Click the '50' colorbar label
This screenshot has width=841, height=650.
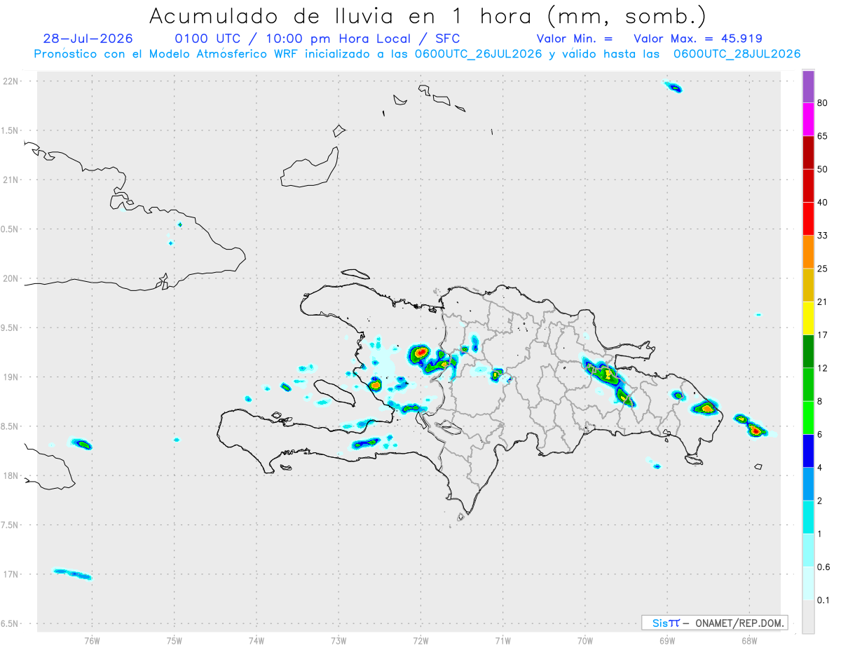[x=823, y=169]
